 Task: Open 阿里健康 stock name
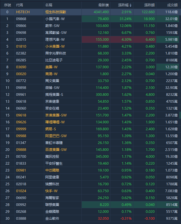52,177
